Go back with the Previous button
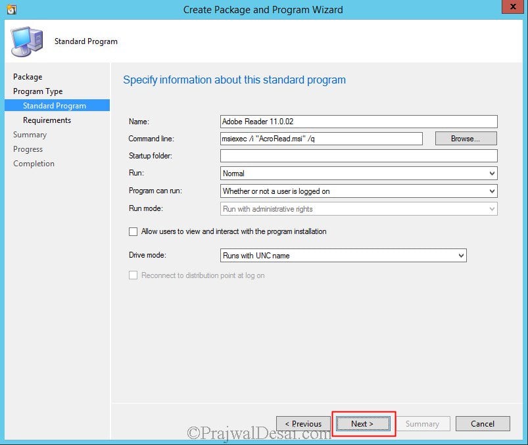This screenshot has height=445, width=528. click(303, 423)
